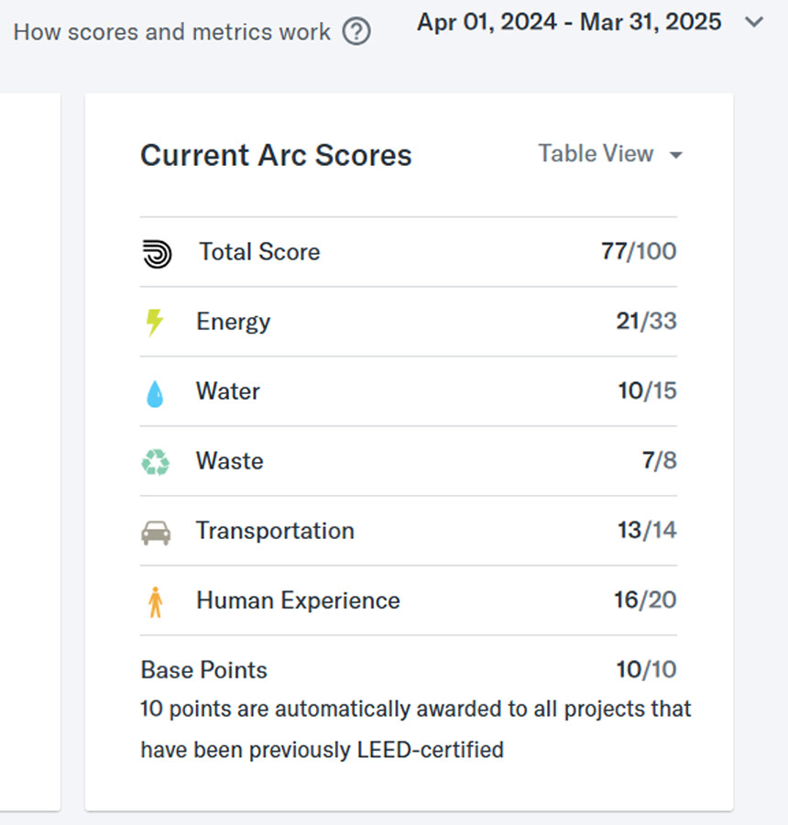Click the Transportation car icon
This screenshot has width=788, height=825.
coord(156,533)
